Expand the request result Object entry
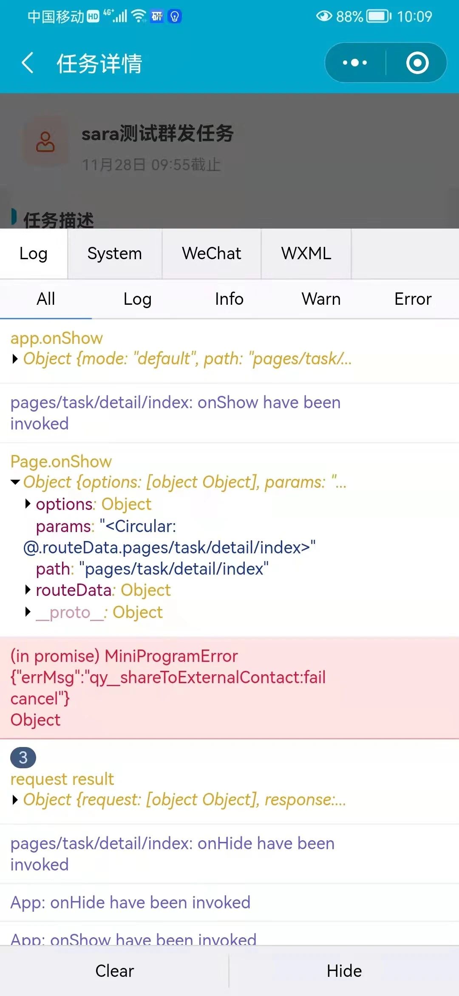Image resolution: width=459 pixels, height=996 pixels. pyautogui.click(x=15, y=800)
